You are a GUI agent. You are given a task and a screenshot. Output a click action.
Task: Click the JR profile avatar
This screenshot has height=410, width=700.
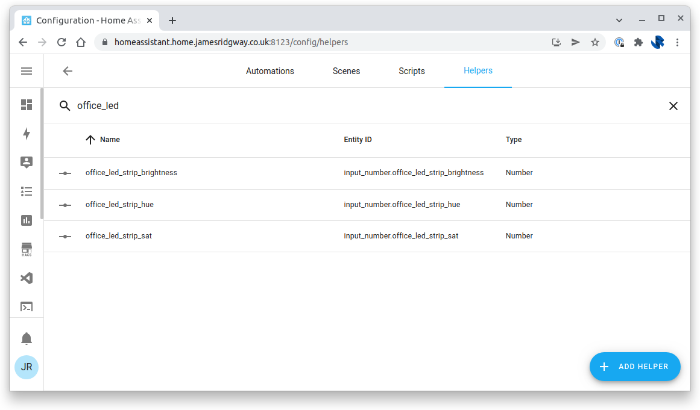[x=27, y=367]
